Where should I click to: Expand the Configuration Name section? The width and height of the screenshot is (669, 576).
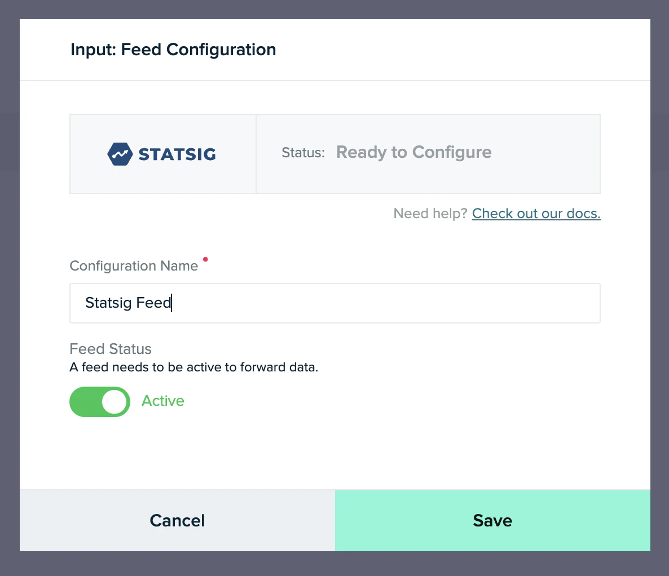(134, 265)
